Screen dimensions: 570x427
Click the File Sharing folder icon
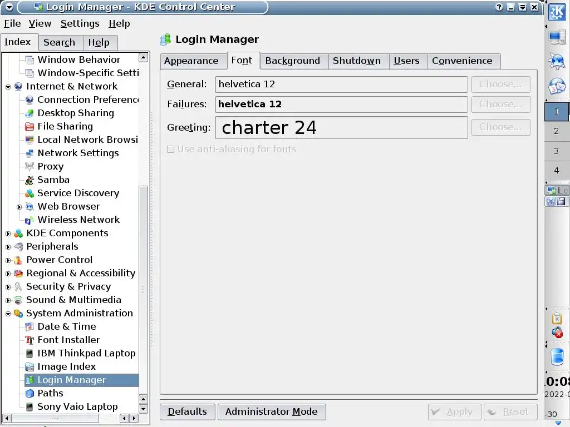tap(30, 126)
